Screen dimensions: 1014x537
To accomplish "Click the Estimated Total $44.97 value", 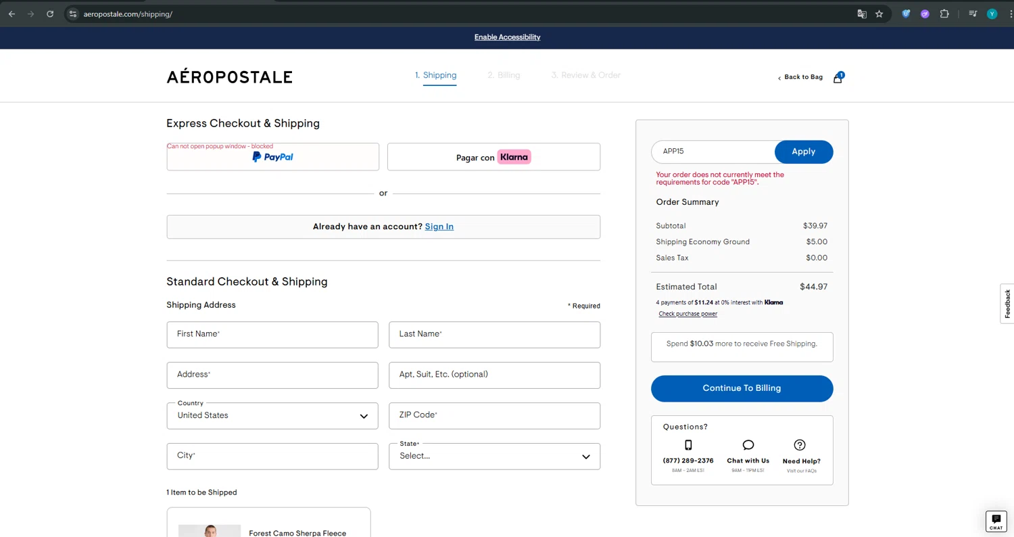I will (814, 287).
